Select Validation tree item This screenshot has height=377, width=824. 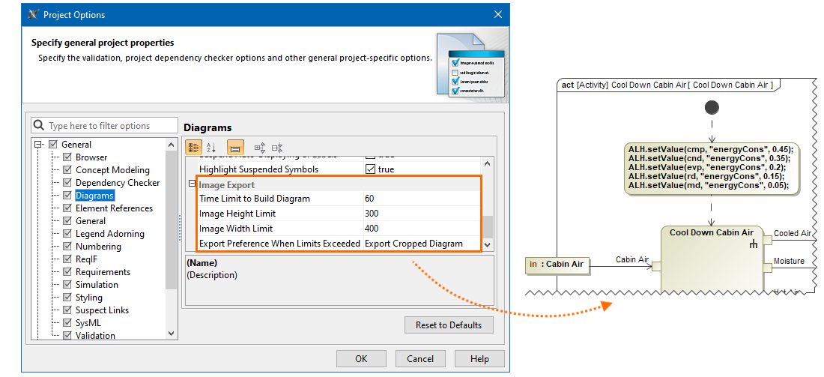[95, 336]
